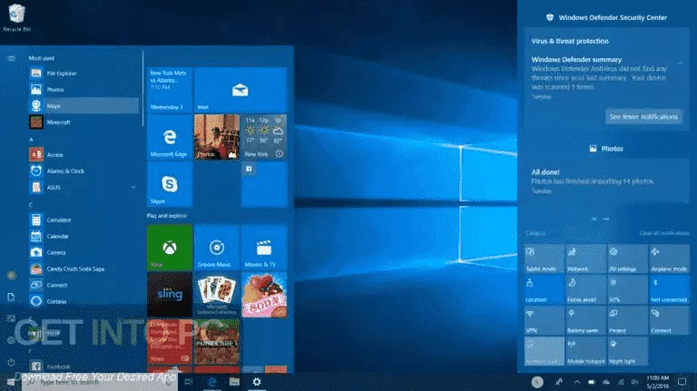This screenshot has height=391, width=697.
Task: Open Minecraft in the Most used list
Action: (83, 122)
